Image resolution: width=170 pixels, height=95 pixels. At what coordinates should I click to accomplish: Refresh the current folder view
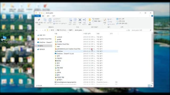[x=129, y=30]
